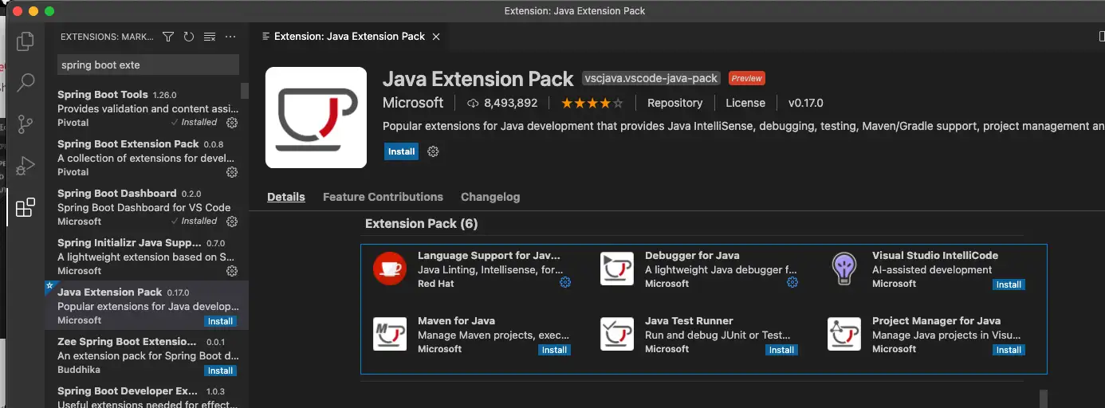The width and height of the screenshot is (1105, 408).
Task: Click Language Support for Java Red Hat icon
Action: click(390, 269)
